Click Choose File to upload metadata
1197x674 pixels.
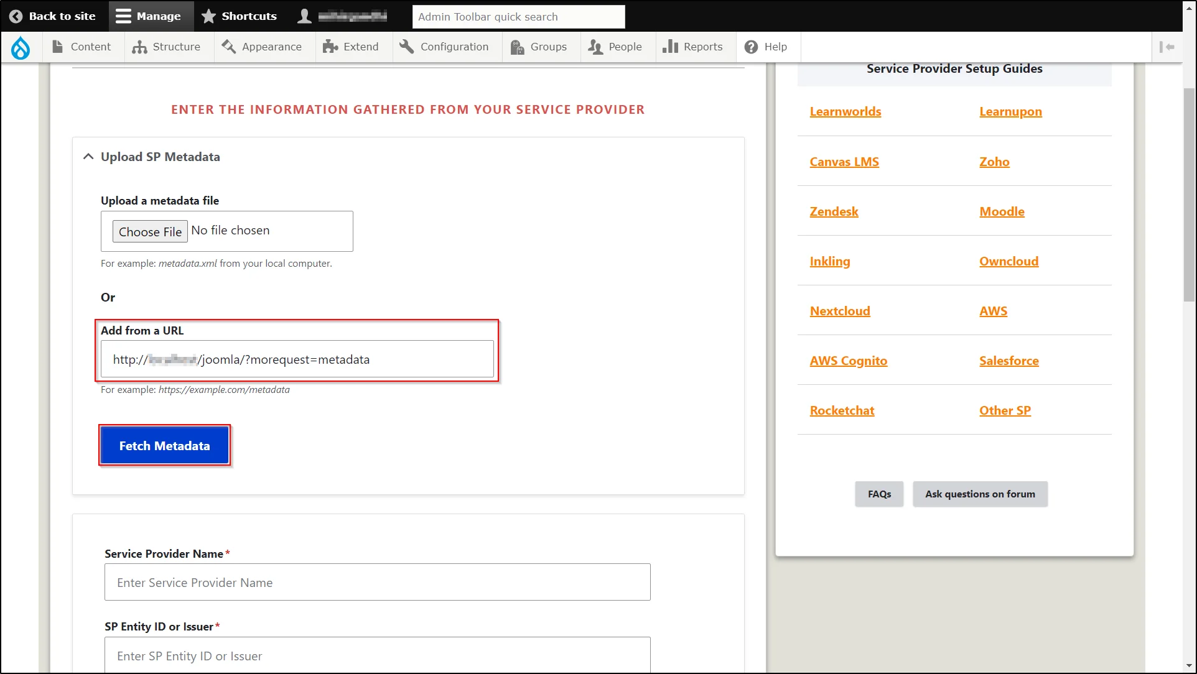149,231
